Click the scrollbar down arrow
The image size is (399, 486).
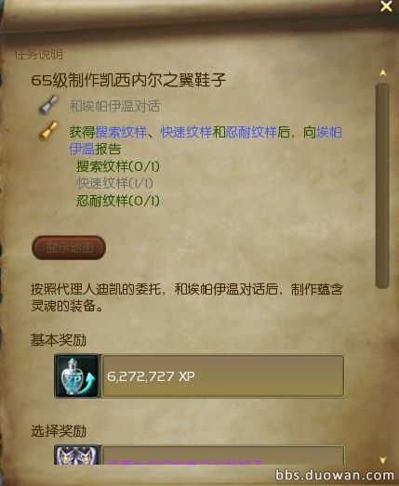(383, 460)
